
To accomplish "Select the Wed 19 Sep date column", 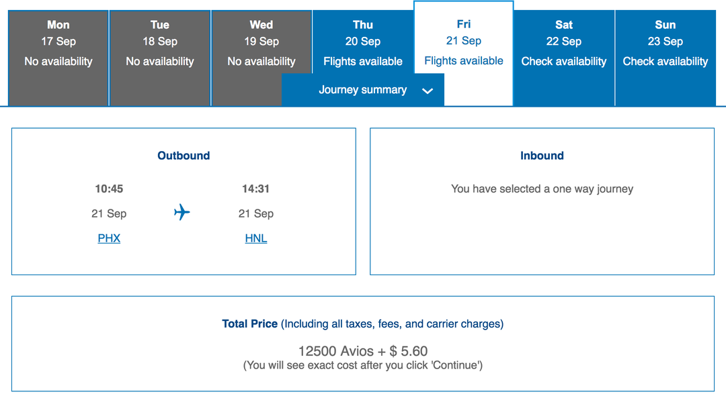I will pos(261,42).
